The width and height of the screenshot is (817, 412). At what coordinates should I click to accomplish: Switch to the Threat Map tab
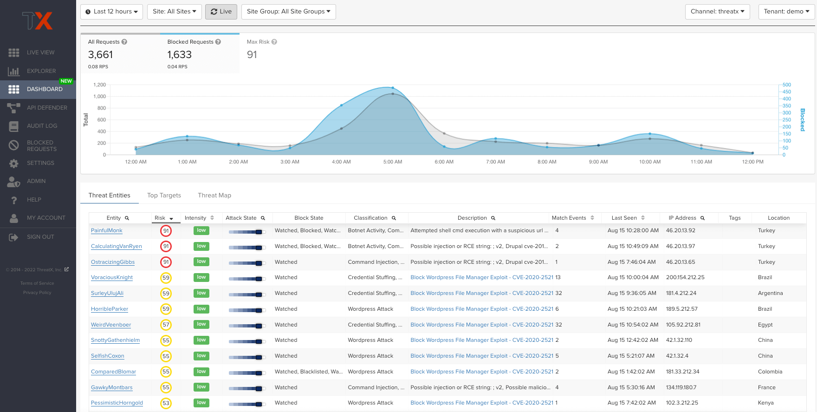(214, 196)
